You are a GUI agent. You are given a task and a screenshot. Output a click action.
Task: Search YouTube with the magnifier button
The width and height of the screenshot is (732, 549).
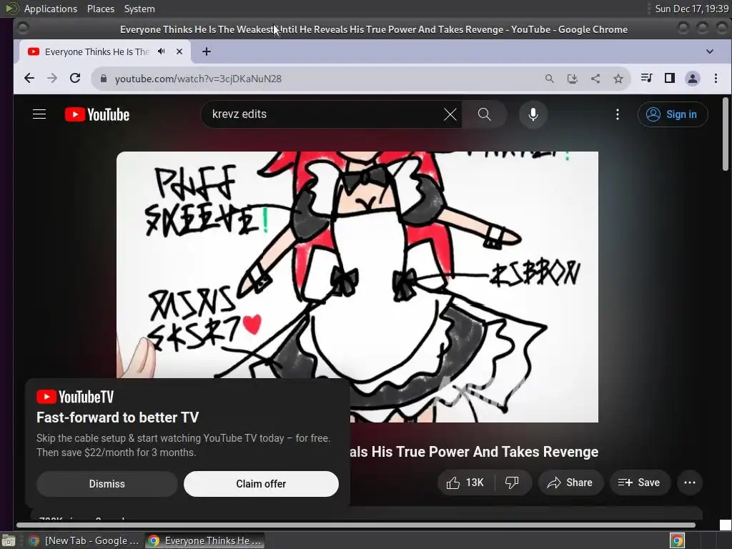(x=484, y=114)
